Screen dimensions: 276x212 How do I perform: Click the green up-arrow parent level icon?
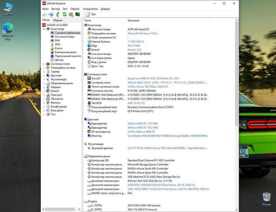tap(58, 14)
